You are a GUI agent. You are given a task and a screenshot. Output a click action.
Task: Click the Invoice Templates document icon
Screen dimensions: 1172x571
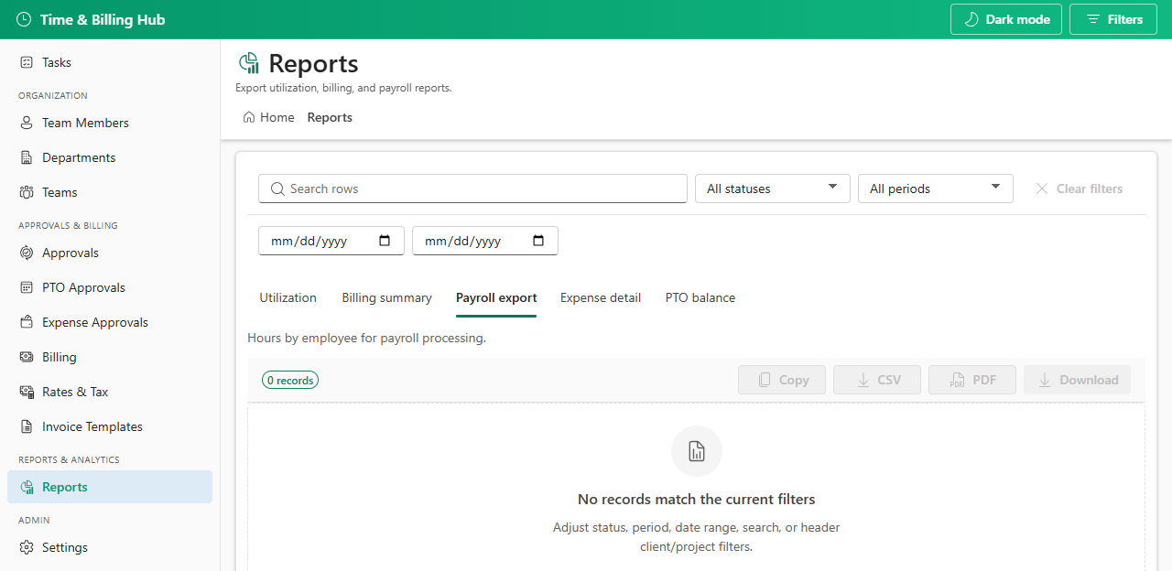27,426
